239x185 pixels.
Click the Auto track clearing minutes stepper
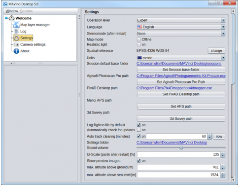point(209,136)
